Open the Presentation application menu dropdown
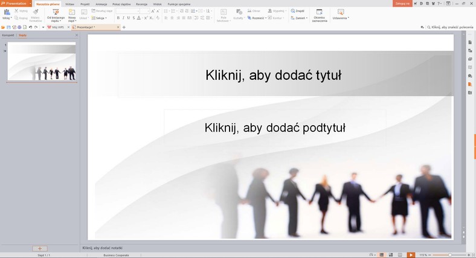This screenshot has height=258, width=476. (x=30, y=4)
